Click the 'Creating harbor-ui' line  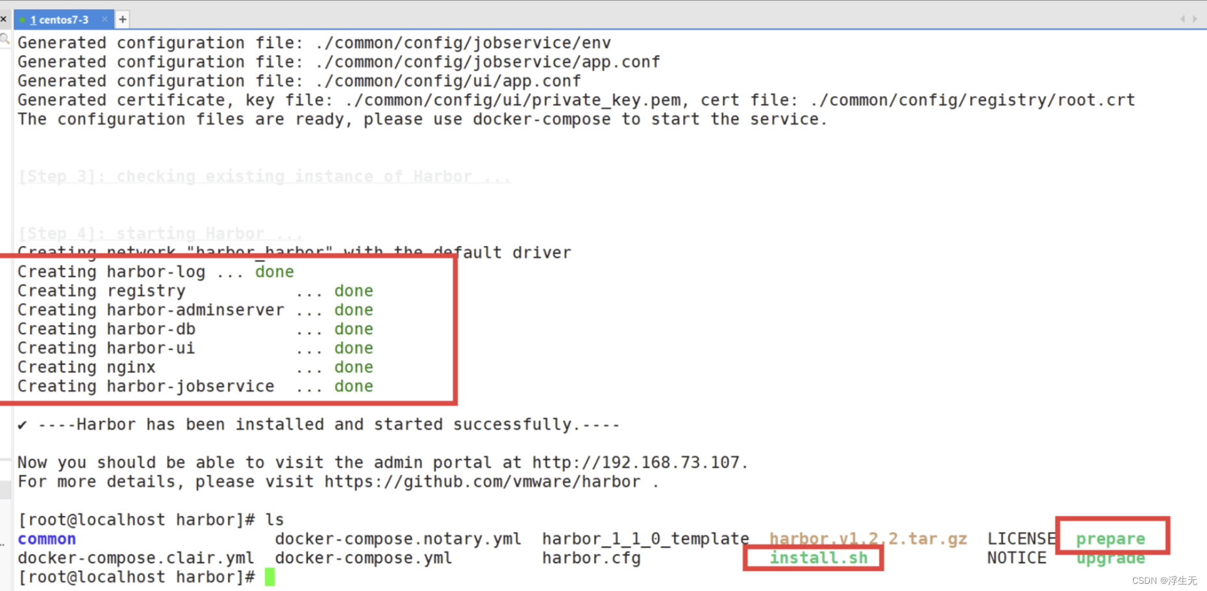[195, 348]
